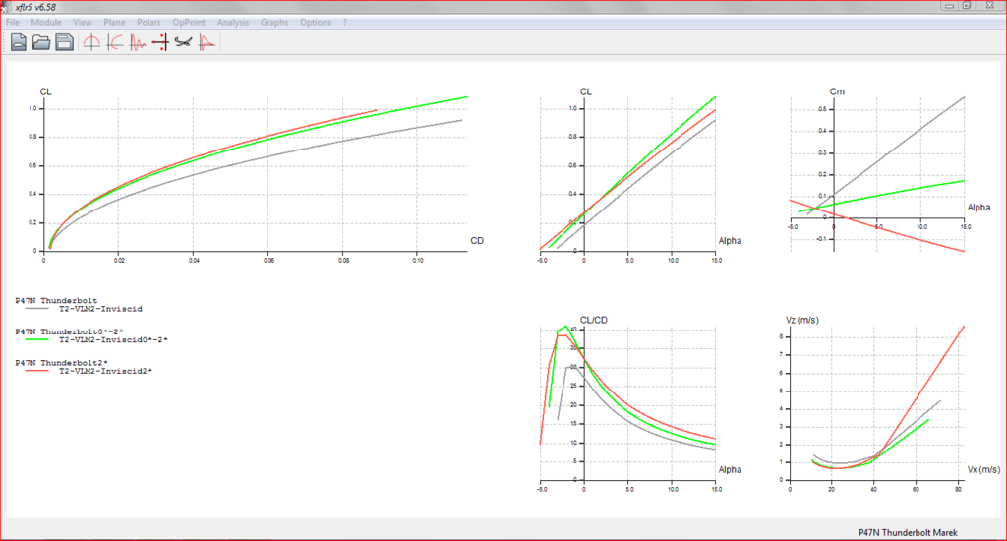The image size is (1007, 541).
Task: Open a project with the folder icon
Action: coord(41,42)
